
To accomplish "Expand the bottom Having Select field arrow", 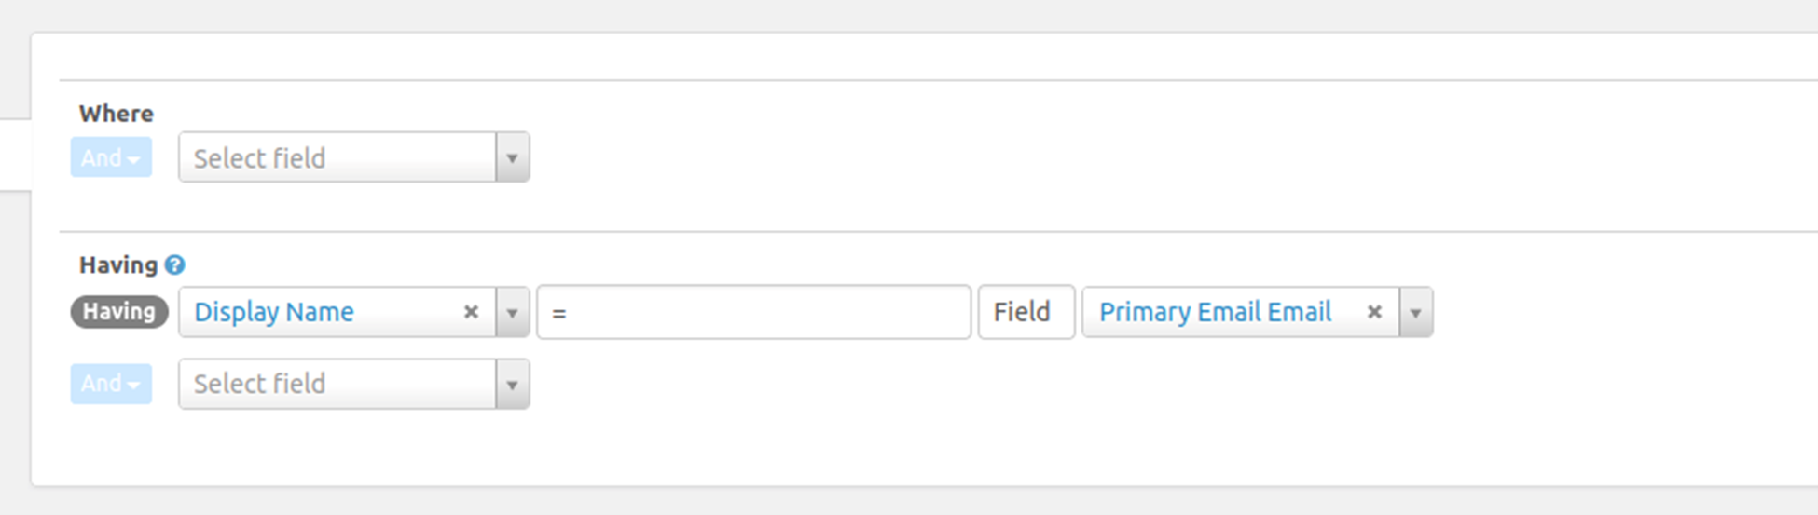I will click(512, 385).
